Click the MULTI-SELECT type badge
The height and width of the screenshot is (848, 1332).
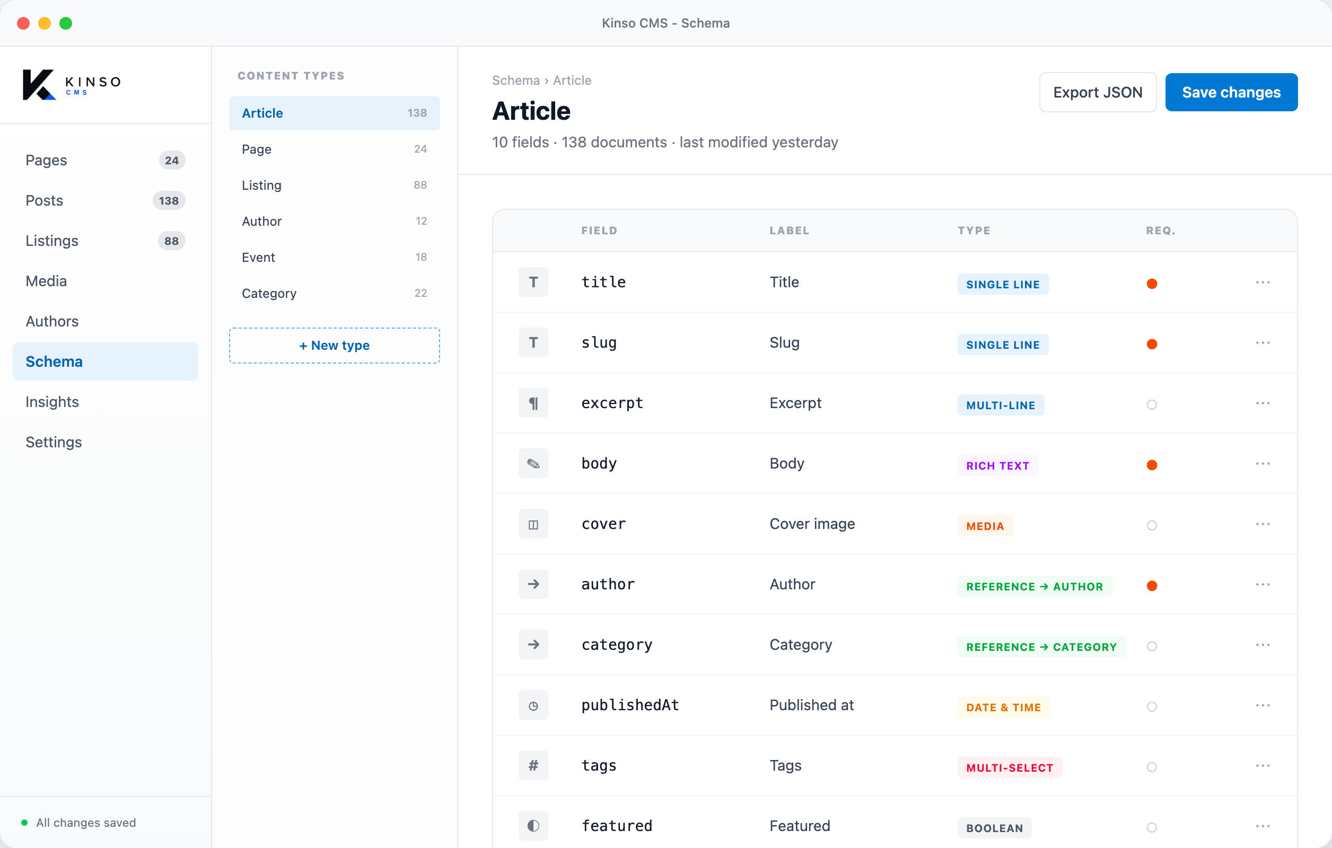point(1010,768)
